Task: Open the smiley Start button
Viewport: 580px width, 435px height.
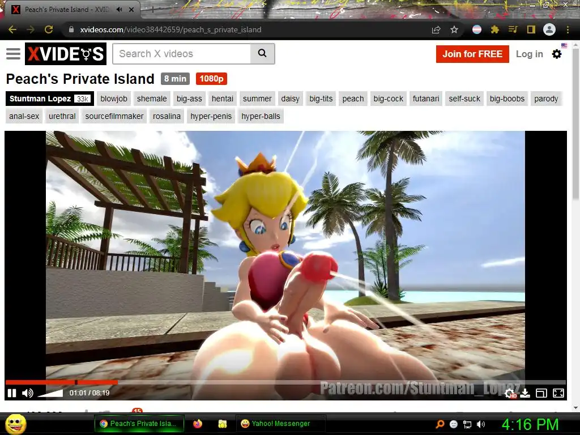Action: (16, 424)
